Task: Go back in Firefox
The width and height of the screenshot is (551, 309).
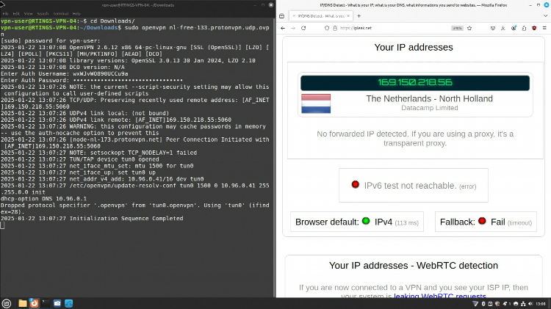Action: pyautogui.click(x=283, y=28)
